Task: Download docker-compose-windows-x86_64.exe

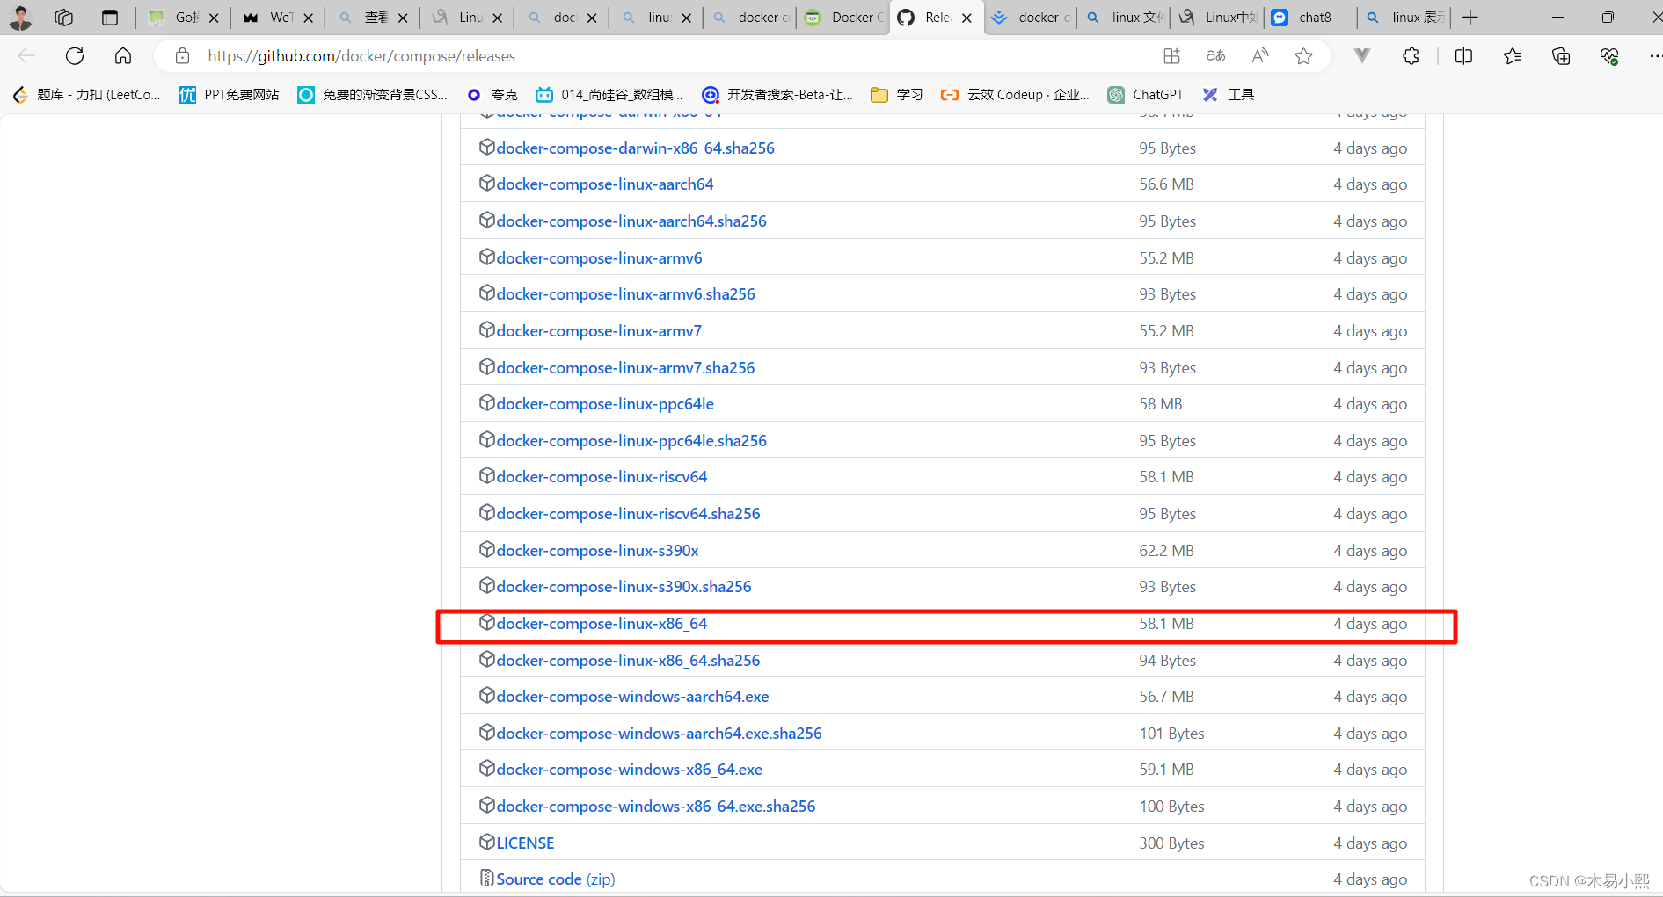Action: pyautogui.click(x=629, y=770)
